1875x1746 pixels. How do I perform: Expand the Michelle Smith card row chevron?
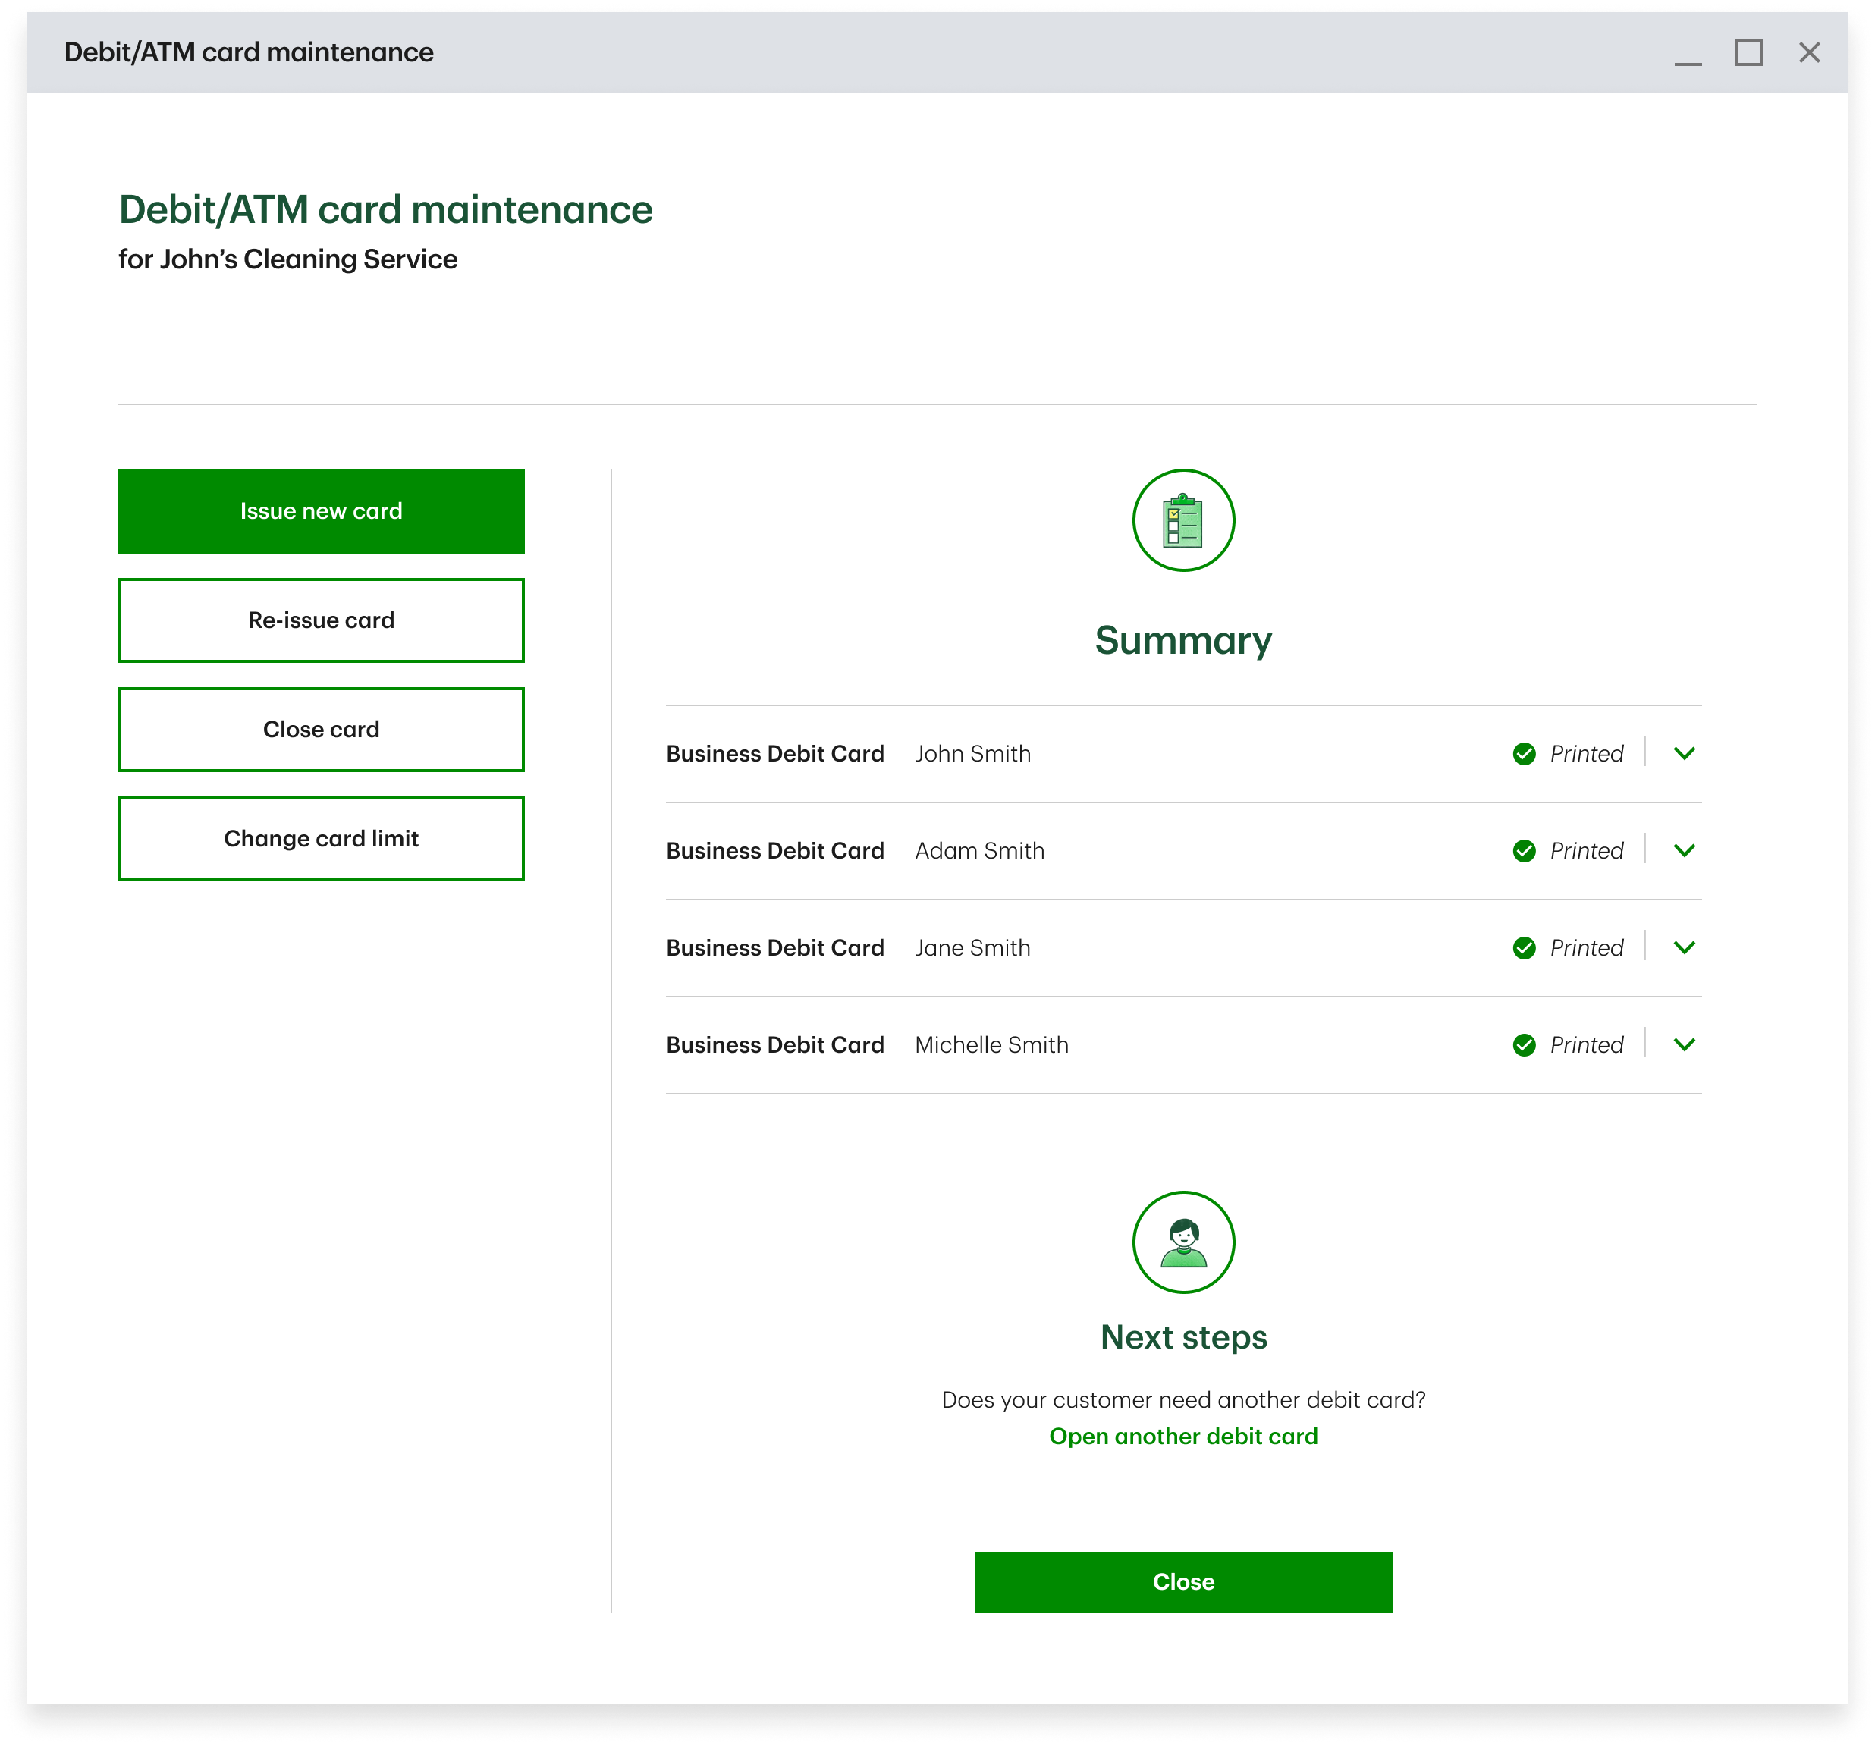point(1684,1045)
